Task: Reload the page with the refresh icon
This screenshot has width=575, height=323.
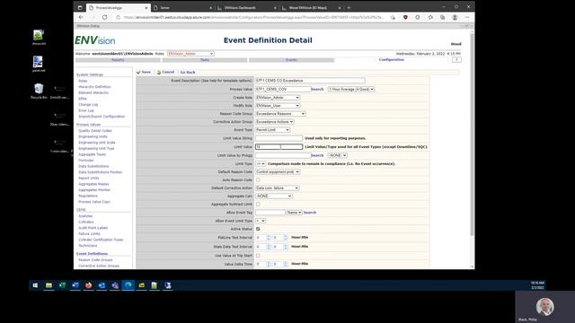Action: click(105, 17)
